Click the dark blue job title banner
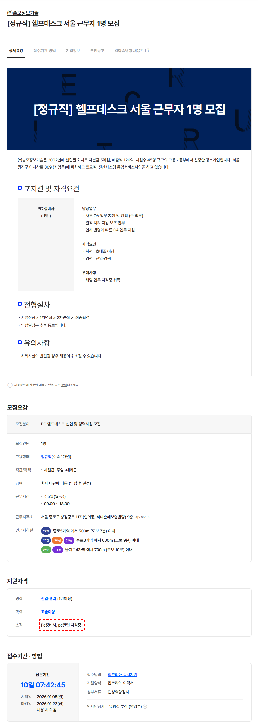 [129, 109]
